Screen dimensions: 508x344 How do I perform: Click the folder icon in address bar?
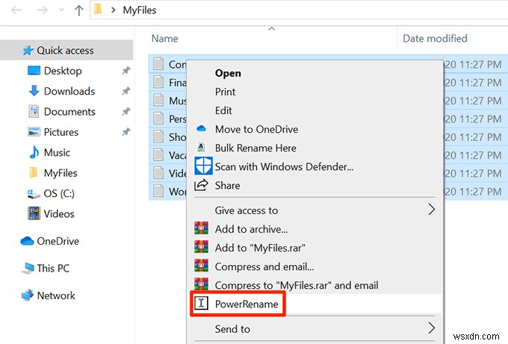tap(98, 10)
